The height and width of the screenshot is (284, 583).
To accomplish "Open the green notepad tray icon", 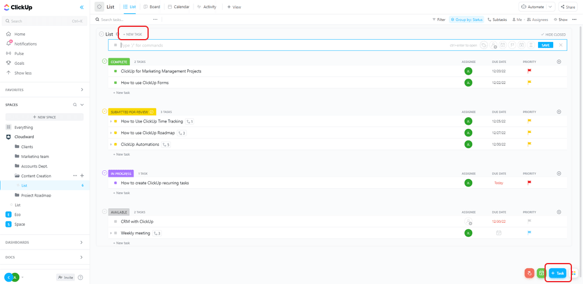I will [x=541, y=274].
